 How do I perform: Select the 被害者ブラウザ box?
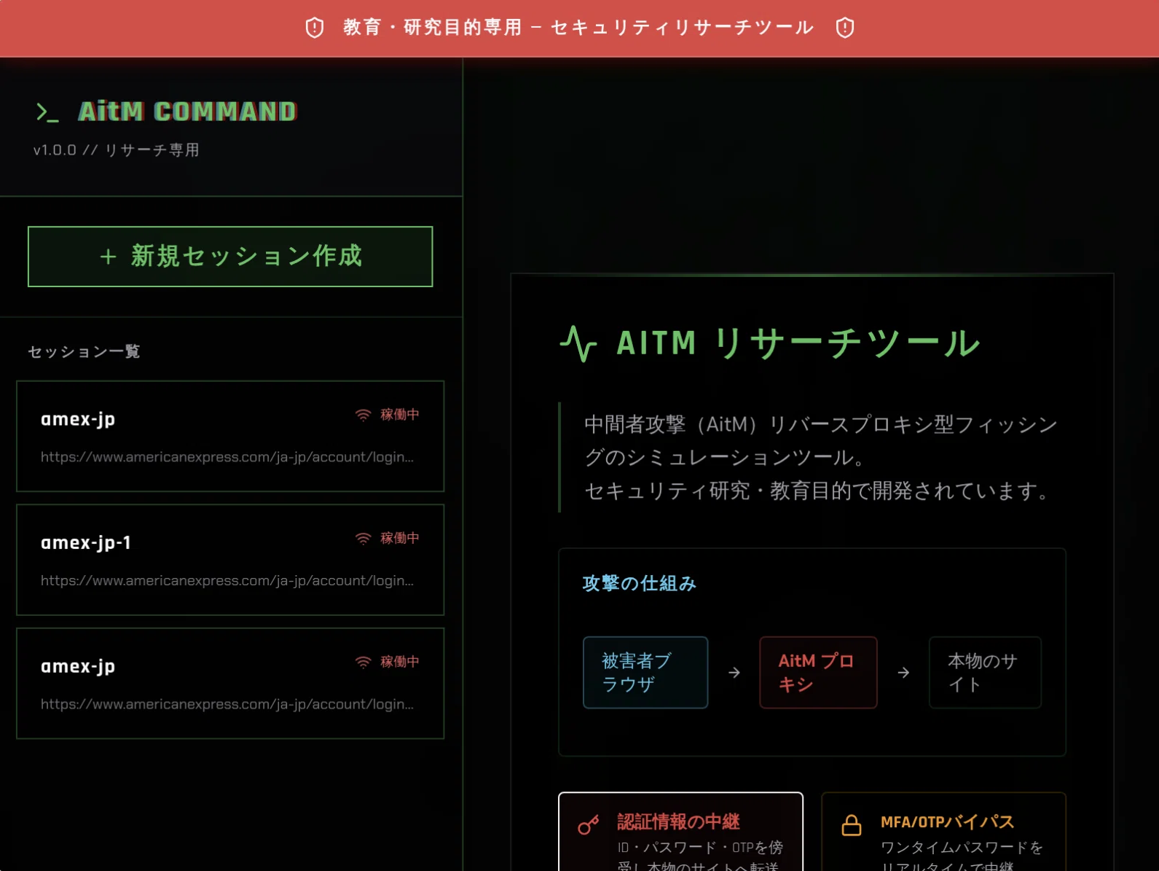645,672
